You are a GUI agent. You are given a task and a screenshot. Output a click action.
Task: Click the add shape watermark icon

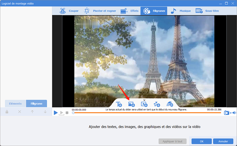[x=157, y=104]
